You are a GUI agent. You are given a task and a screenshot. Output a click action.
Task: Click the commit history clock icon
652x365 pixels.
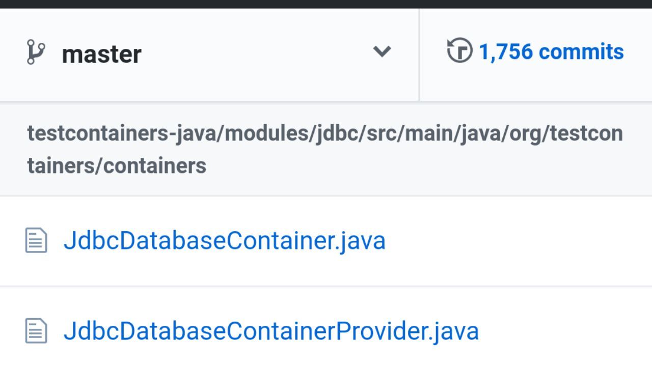pyautogui.click(x=459, y=51)
